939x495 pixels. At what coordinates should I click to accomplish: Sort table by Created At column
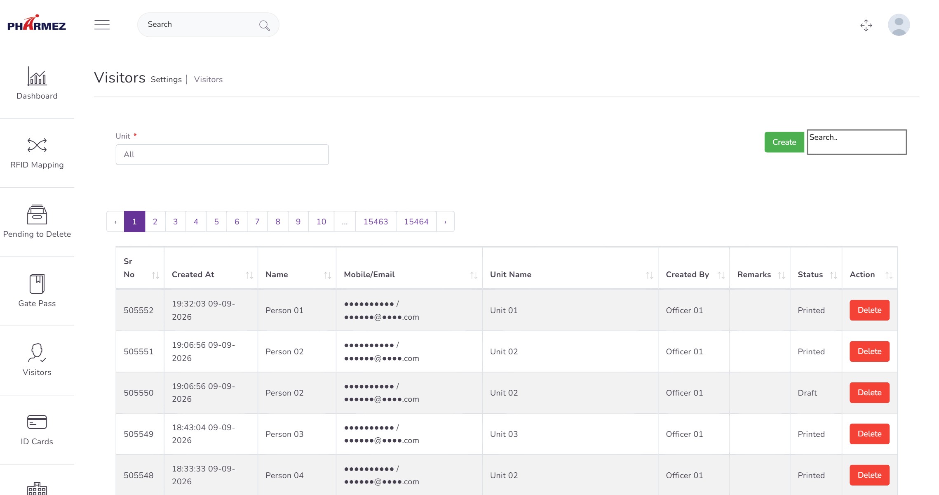click(249, 275)
